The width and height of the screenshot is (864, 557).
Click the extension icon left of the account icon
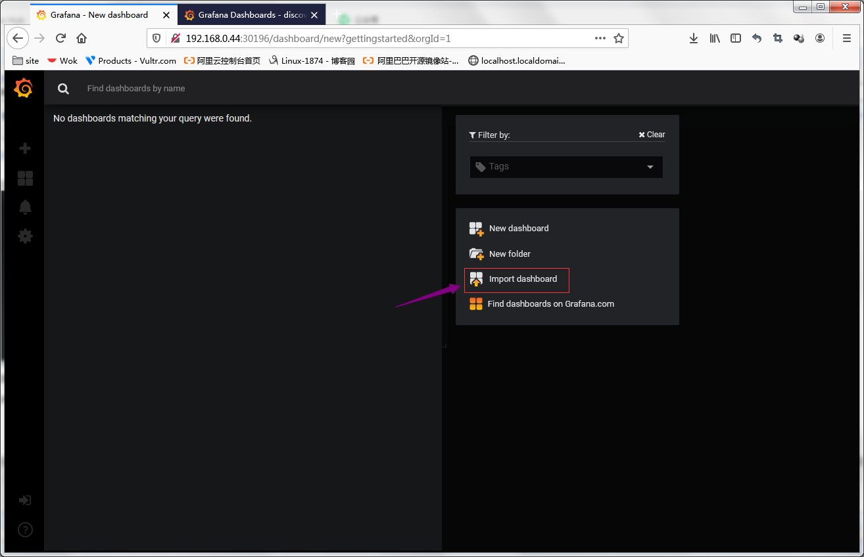(x=799, y=38)
